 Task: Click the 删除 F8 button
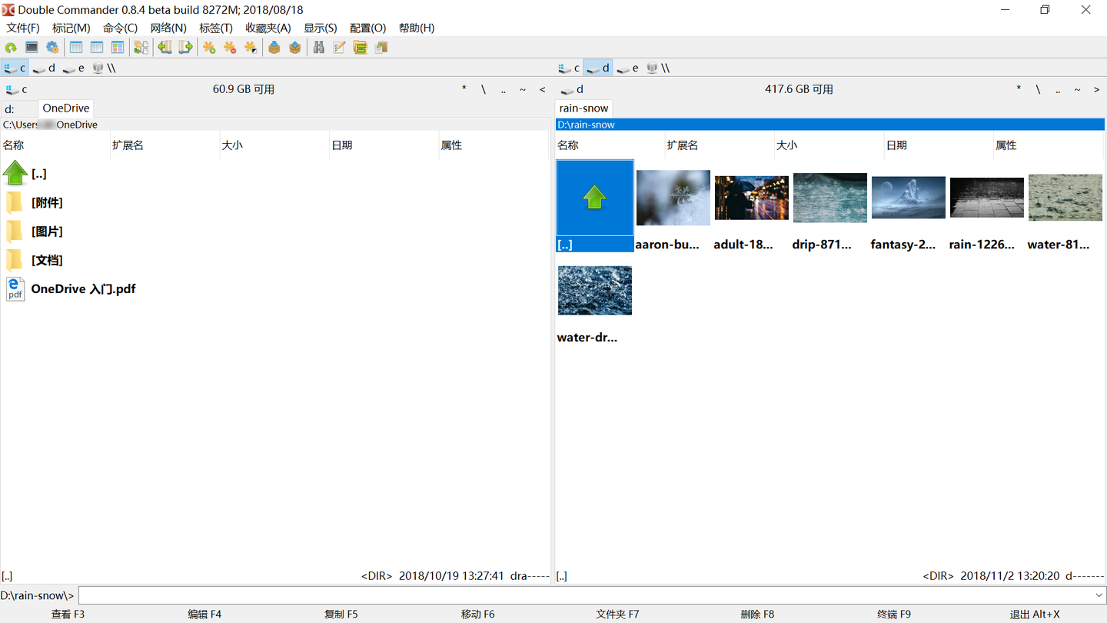757,615
